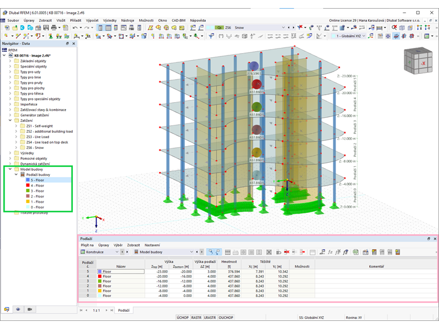Go to previous load case with the left arrow
This screenshot has height=329, width=439.
(x=289, y=28)
